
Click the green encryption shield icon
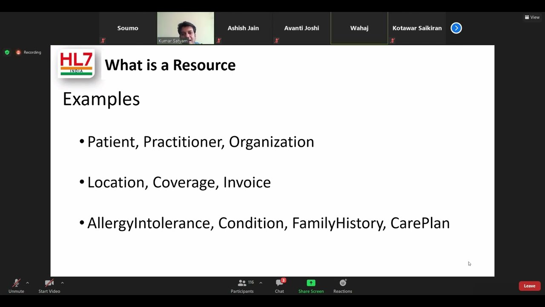click(x=7, y=52)
